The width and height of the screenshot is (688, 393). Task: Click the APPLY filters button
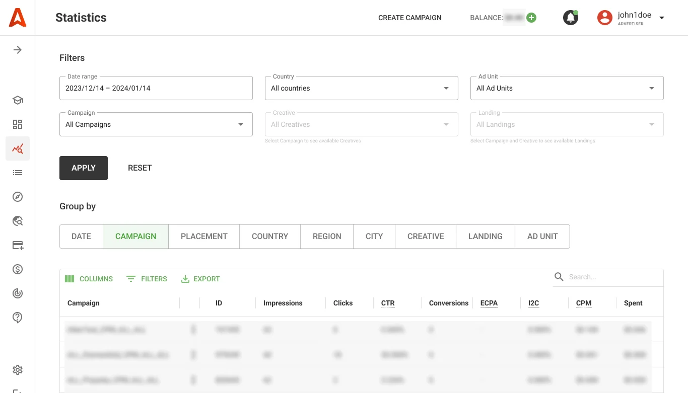83,168
